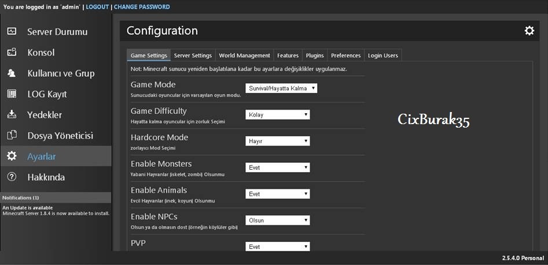Click the 'Enable Monsters' setting label
This screenshot has height=265, width=548.
(161, 163)
